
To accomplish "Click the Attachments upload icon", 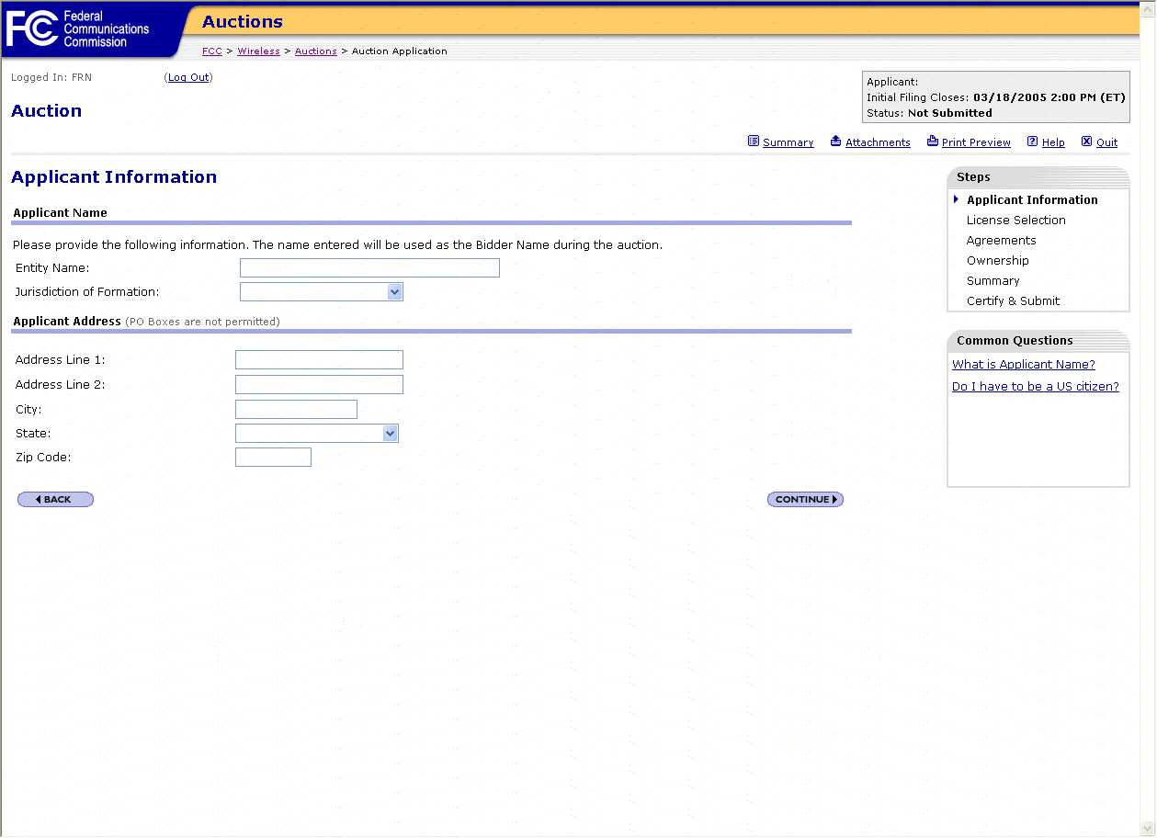I will (835, 142).
